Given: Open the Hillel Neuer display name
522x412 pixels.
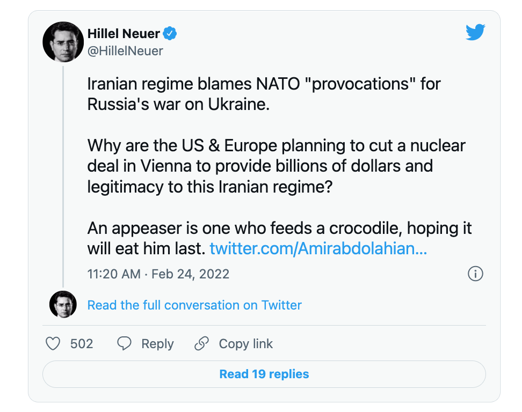Looking at the screenshot, I should [x=124, y=33].
